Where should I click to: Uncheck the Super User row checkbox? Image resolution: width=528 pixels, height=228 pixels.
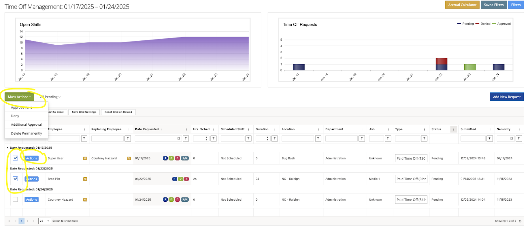pyautogui.click(x=16, y=158)
